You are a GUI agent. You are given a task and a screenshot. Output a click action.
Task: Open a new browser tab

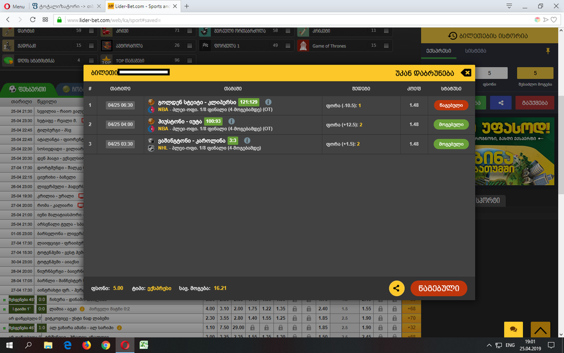(186, 6)
